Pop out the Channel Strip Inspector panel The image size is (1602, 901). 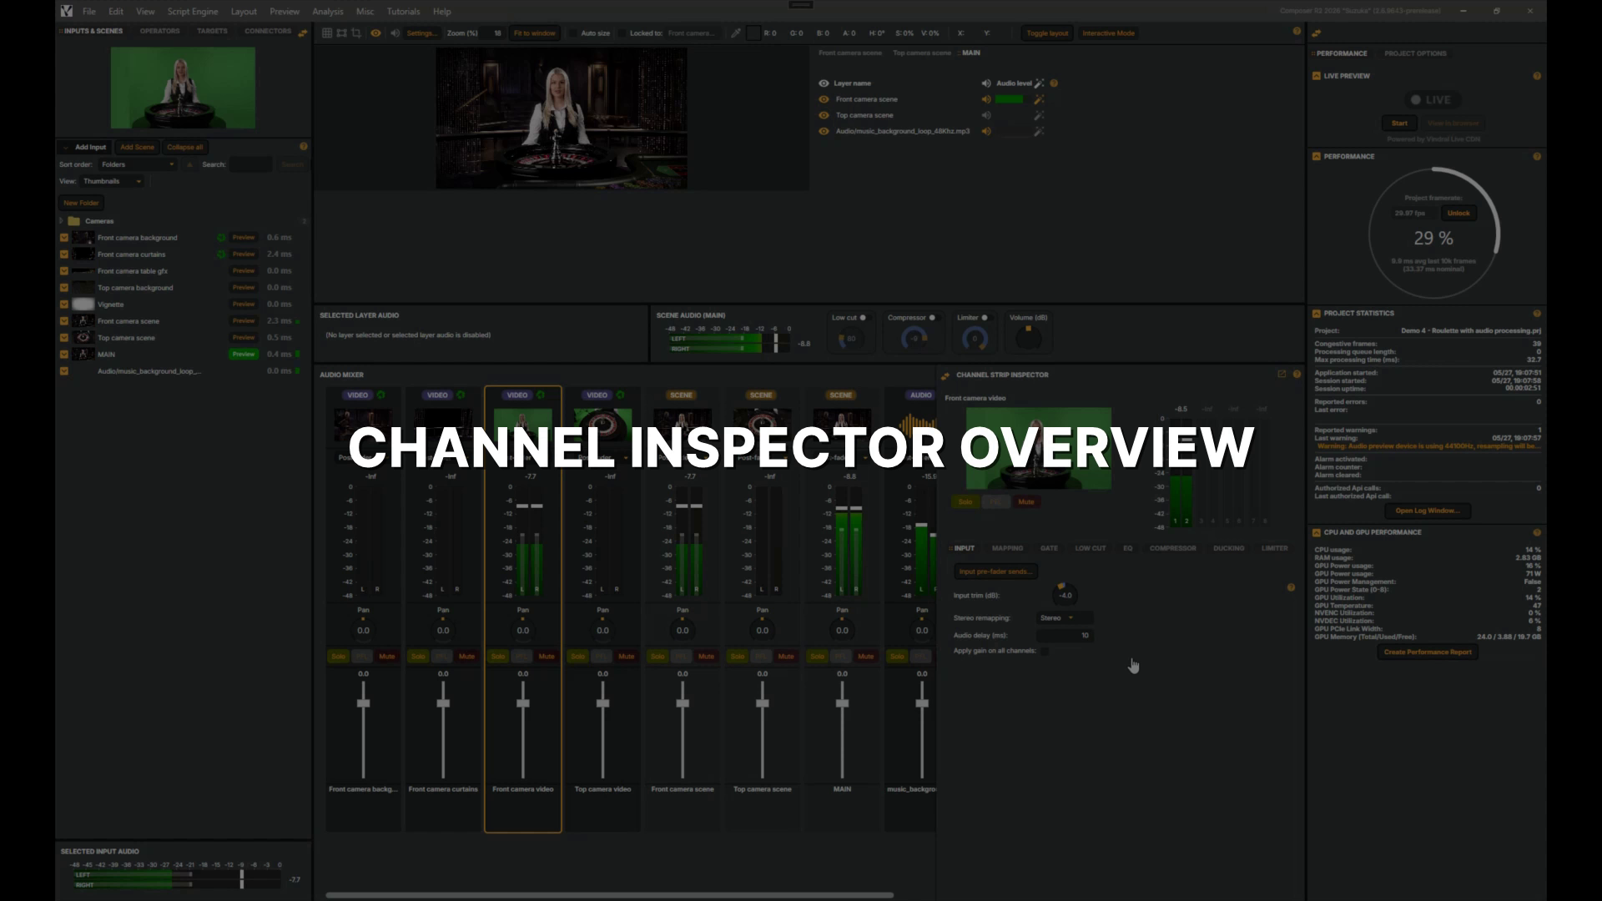pyautogui.click(x=1282, y=375)
